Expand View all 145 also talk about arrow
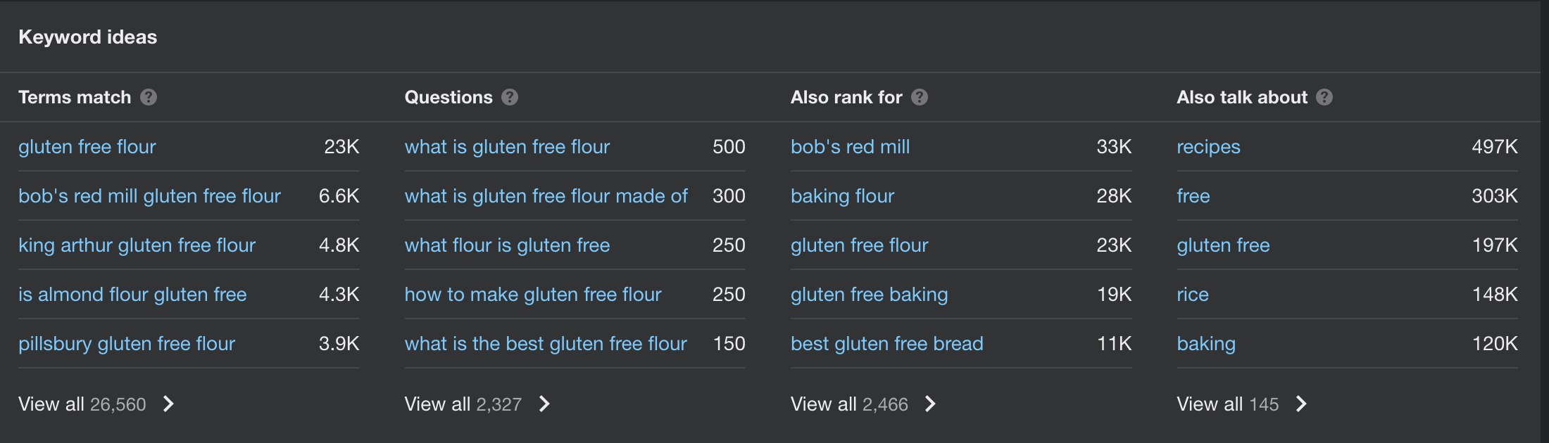1549x443 pixels. [x=1301, y=404]
